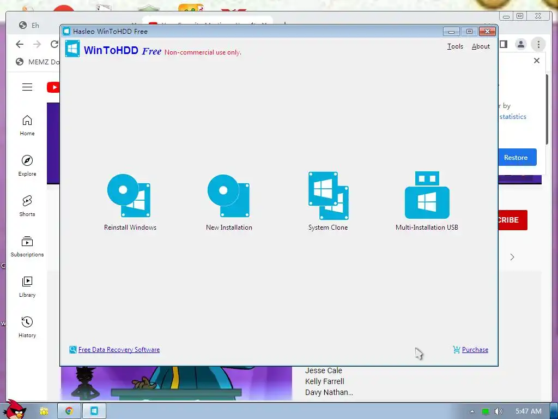Open the Reinstall Windows option
This screenshot has height=419, width=558.
(x=130, y=202)
